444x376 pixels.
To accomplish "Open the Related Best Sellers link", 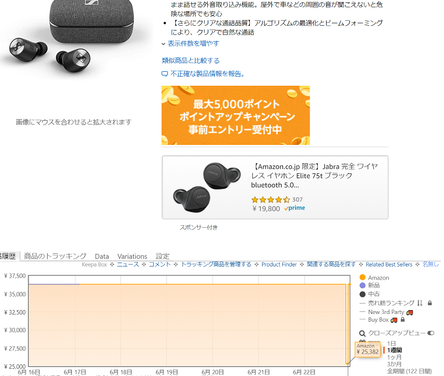I will click(x=389, y=265).
